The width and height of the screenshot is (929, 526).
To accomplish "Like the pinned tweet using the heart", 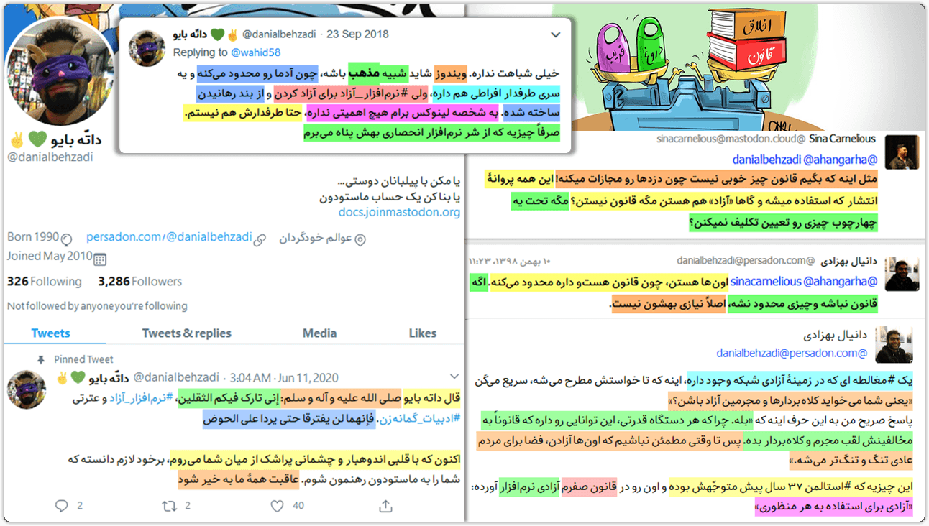I will tap(275, 504).
